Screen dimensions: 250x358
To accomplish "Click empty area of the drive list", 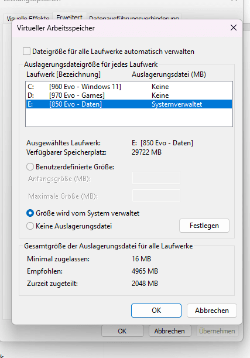I will pos(129,117).
